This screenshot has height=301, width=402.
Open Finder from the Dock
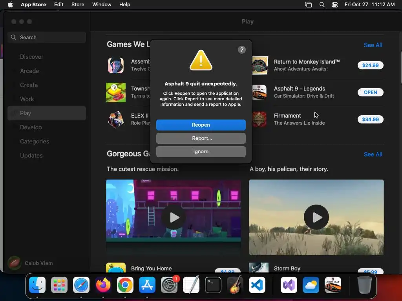[x=37, y=285]
